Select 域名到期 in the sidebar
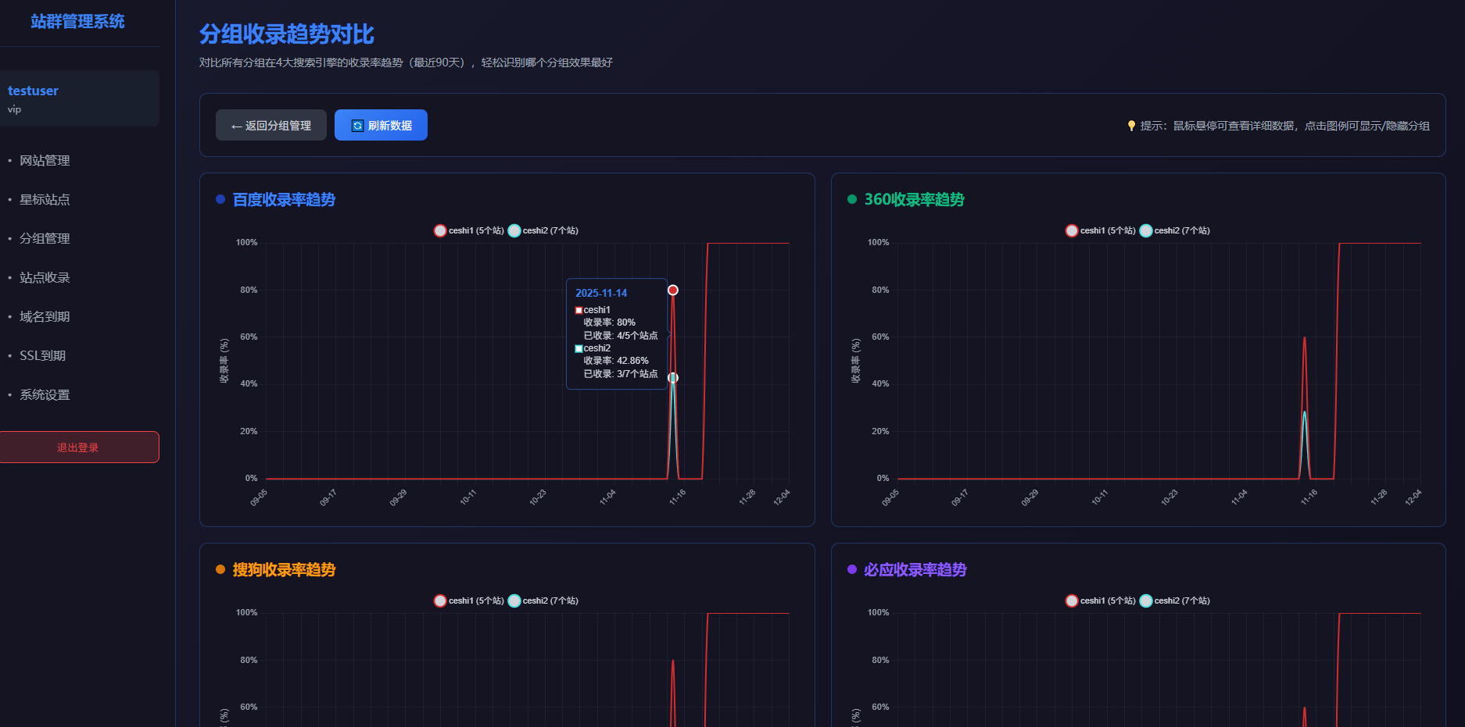The height and width of the screenshot is (727, 1465). [x=45, y=317]
